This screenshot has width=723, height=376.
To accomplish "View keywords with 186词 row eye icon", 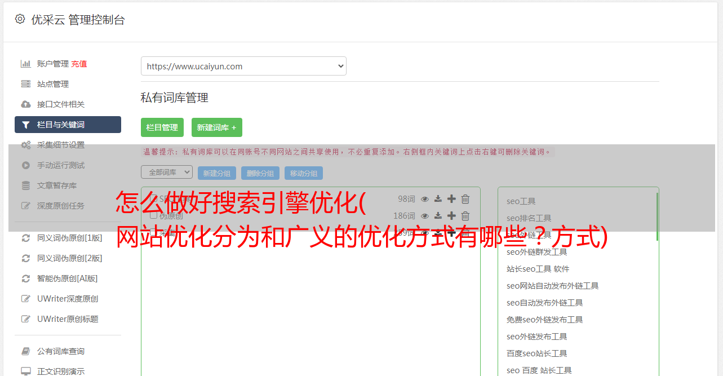I will pyautogui.click(x=425, y=216).
